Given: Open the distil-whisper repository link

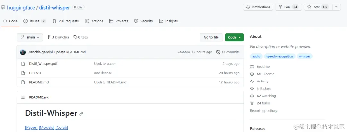Looking at the screenshot, I should click(55, 7).
